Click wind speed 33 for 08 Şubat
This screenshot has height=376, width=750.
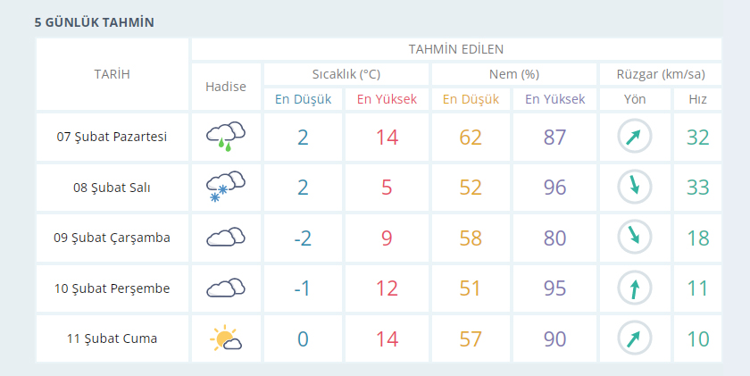697,187
